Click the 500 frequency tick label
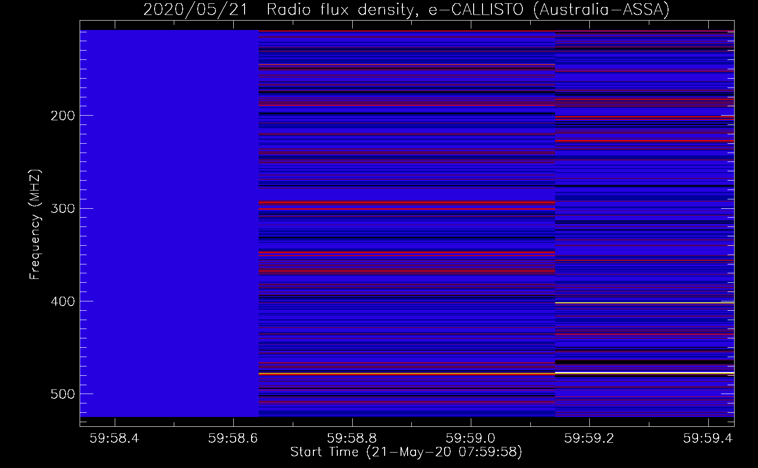Viewport: 758px width, 468px height. click(62, 394)
